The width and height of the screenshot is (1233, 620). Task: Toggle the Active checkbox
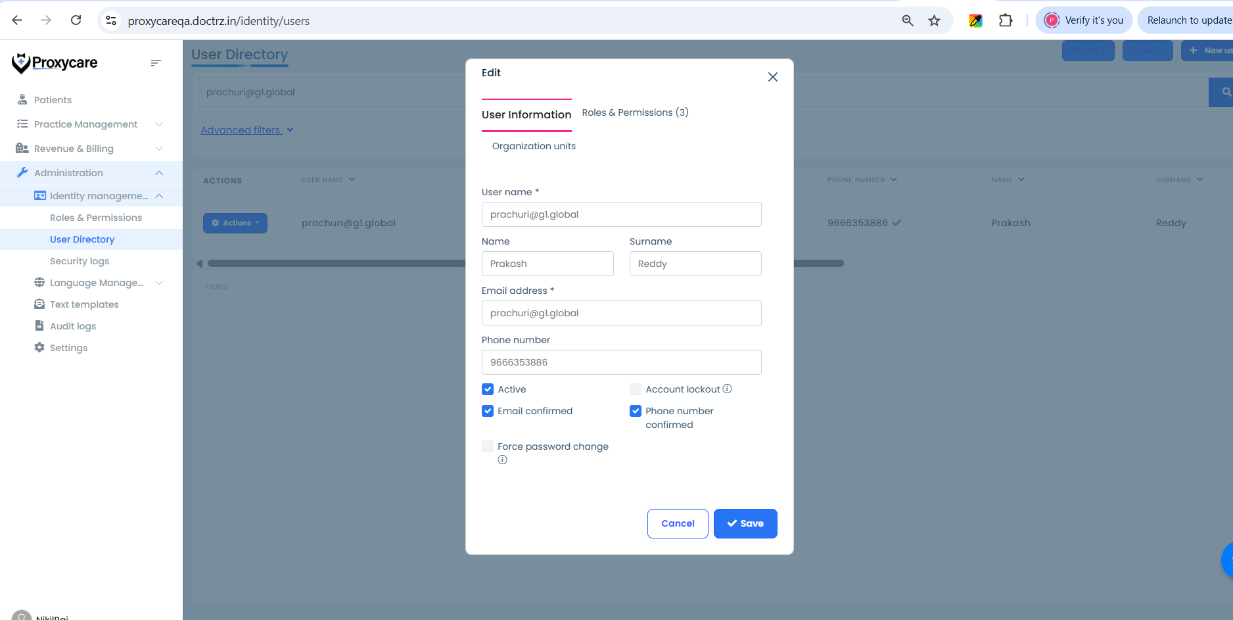488,389
